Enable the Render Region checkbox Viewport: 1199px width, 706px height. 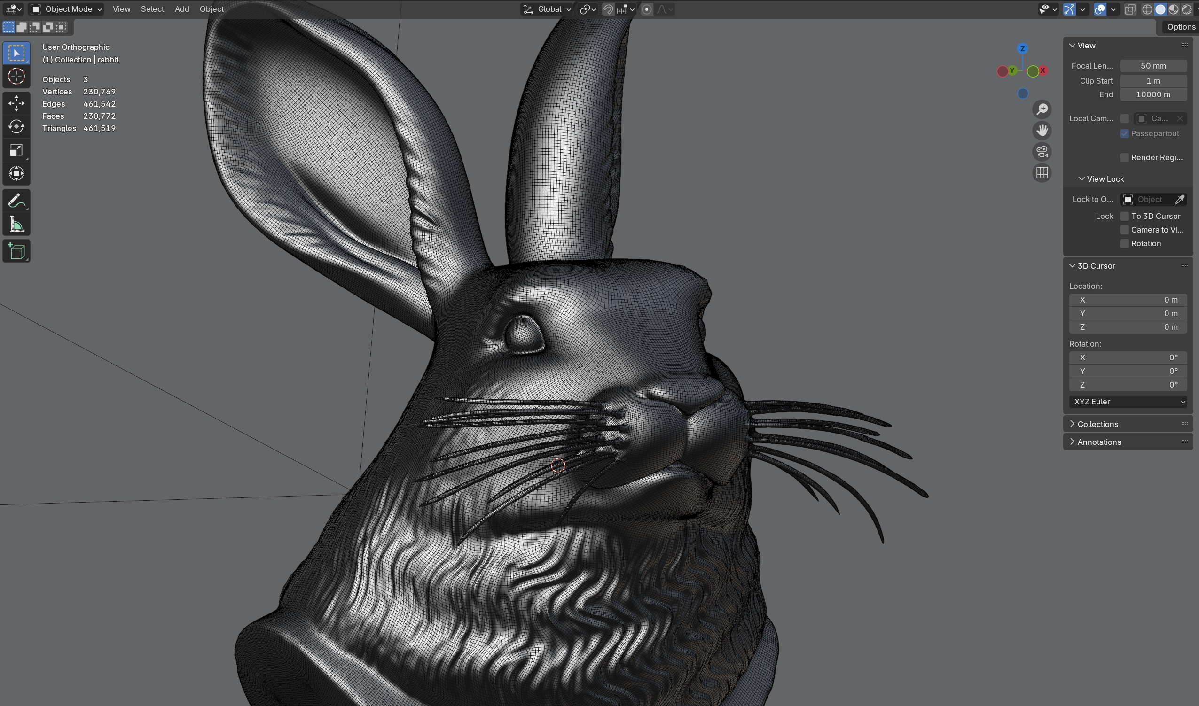pyautogui.click(x=1124, y=157)
